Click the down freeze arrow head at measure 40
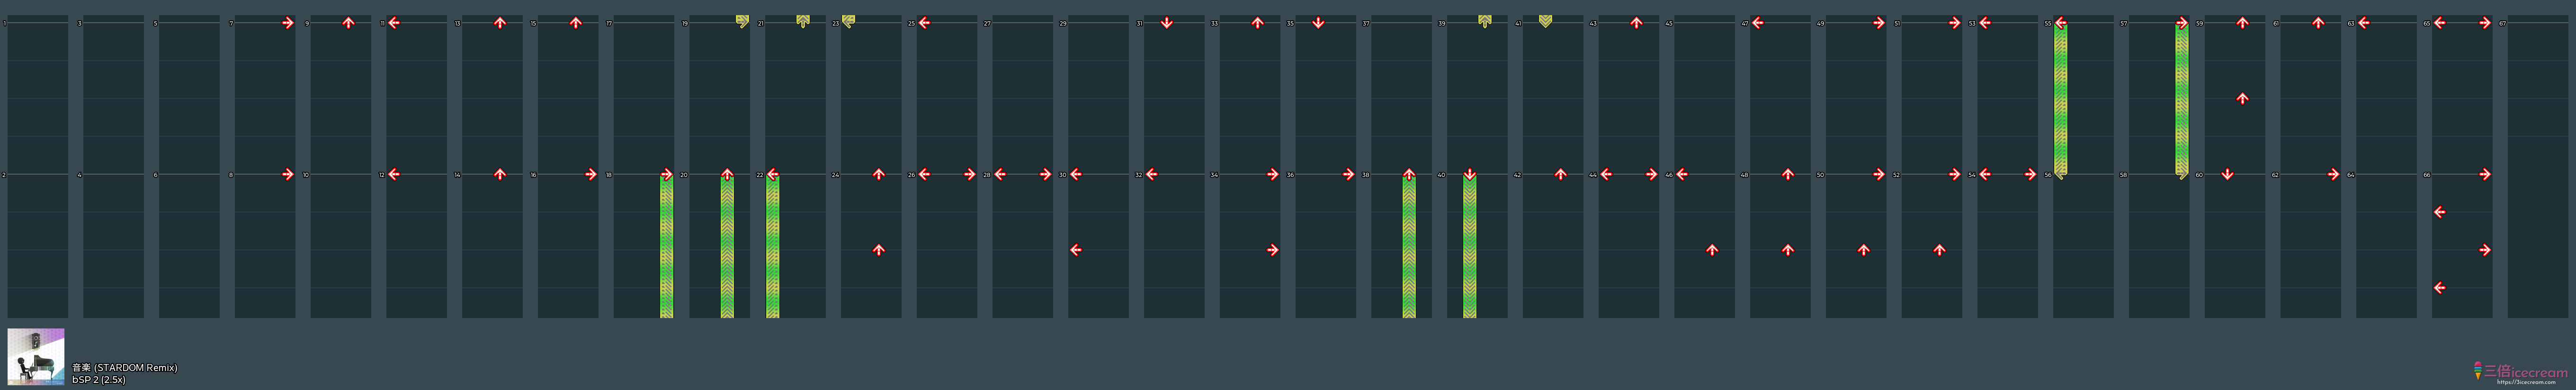 (1470, 175)
